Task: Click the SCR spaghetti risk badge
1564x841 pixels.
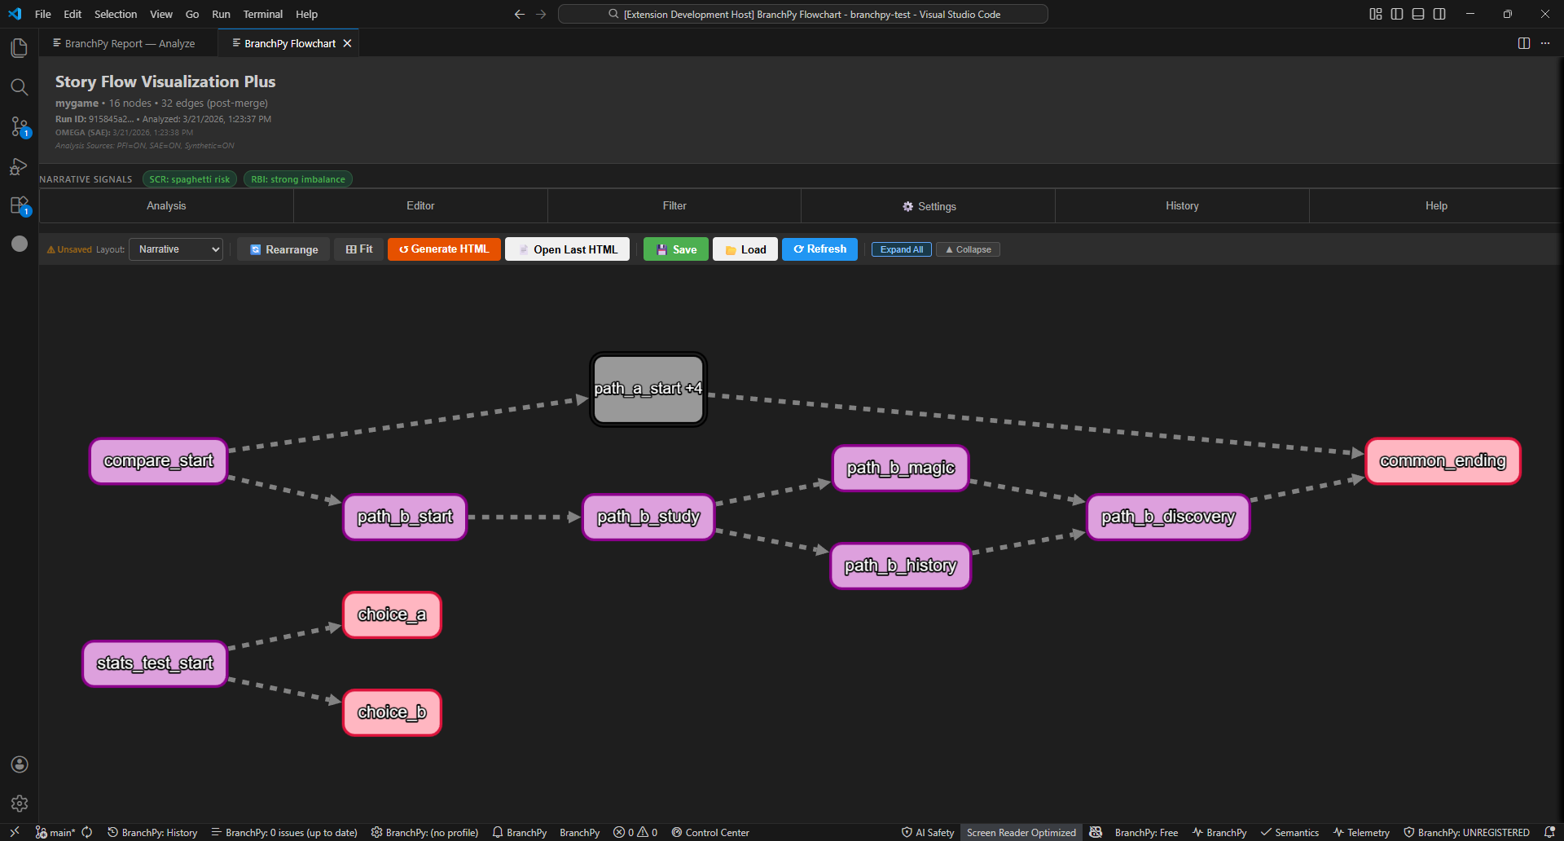Action: point(189,179)
